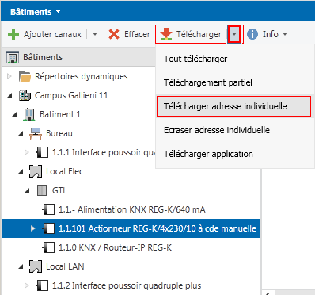The height and width of the screenshot is (295, 315).
Task: Select 1.1.101 Actionneur REG-K/4x230/10 row
Action: 131,228
